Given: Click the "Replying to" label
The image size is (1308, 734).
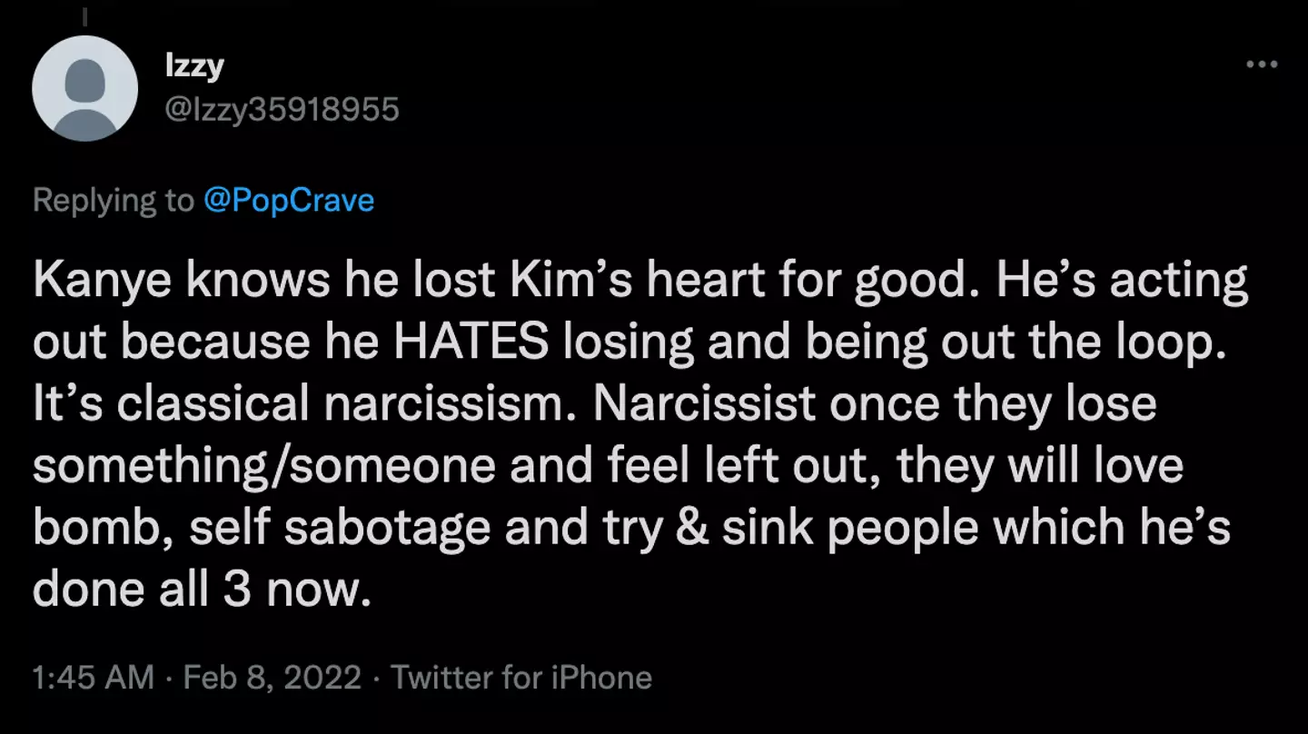Looking at the screenshot, I should pyautogui.click(x=113, y=200).
